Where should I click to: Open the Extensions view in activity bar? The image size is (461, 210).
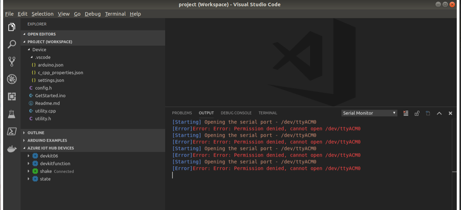(x=12, y=96)
